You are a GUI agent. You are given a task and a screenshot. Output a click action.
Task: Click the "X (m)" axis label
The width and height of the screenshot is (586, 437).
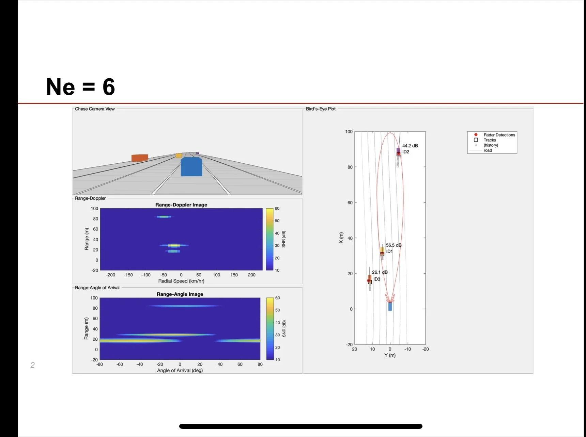tap(341, 238)
